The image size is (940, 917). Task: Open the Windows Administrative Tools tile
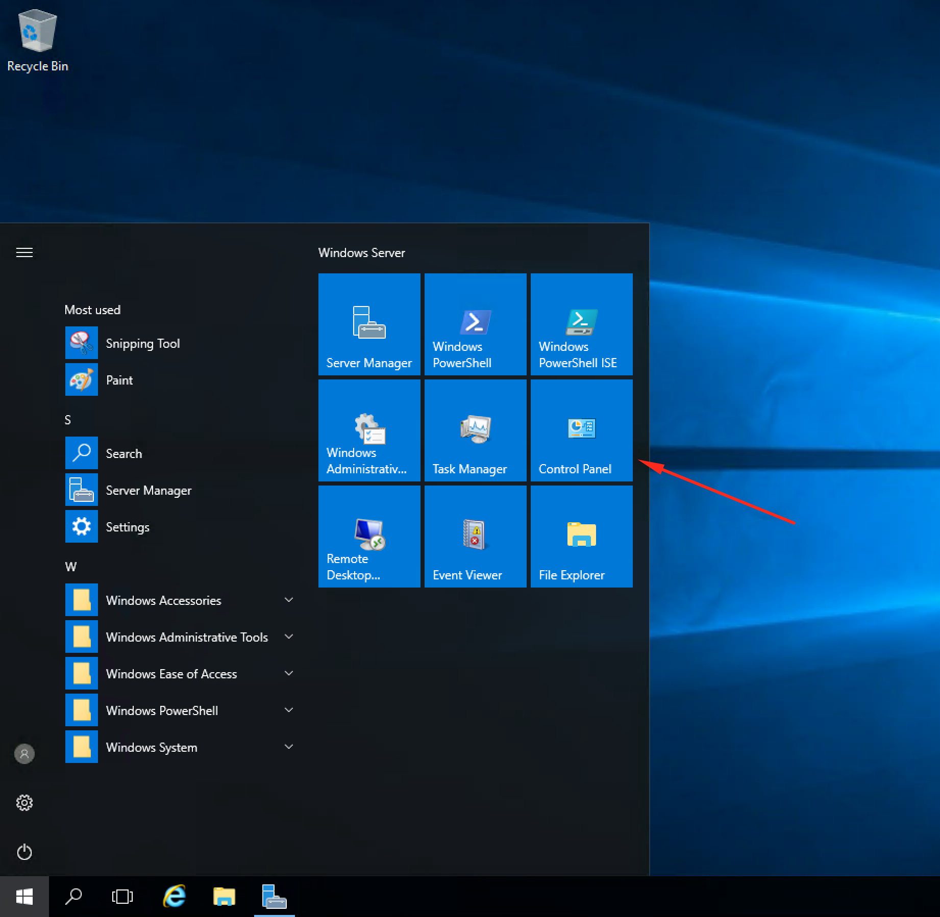[x=369, y=430]
